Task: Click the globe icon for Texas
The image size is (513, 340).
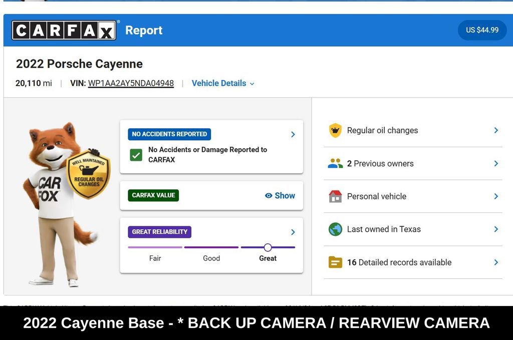Action: 335,229
